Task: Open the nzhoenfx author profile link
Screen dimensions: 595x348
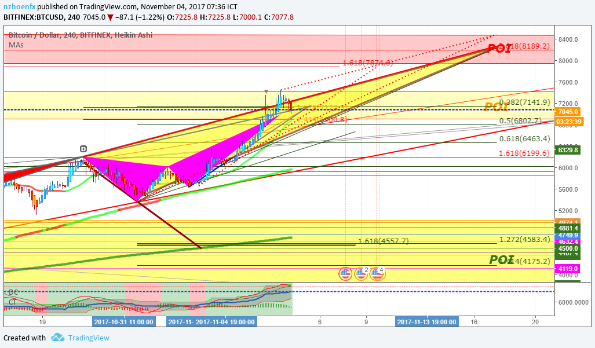Action: [19, 7]
